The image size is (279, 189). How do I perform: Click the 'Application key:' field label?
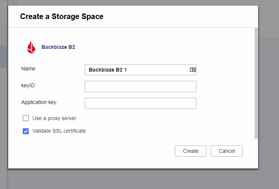pyautogui.click(x=40, y=102)
